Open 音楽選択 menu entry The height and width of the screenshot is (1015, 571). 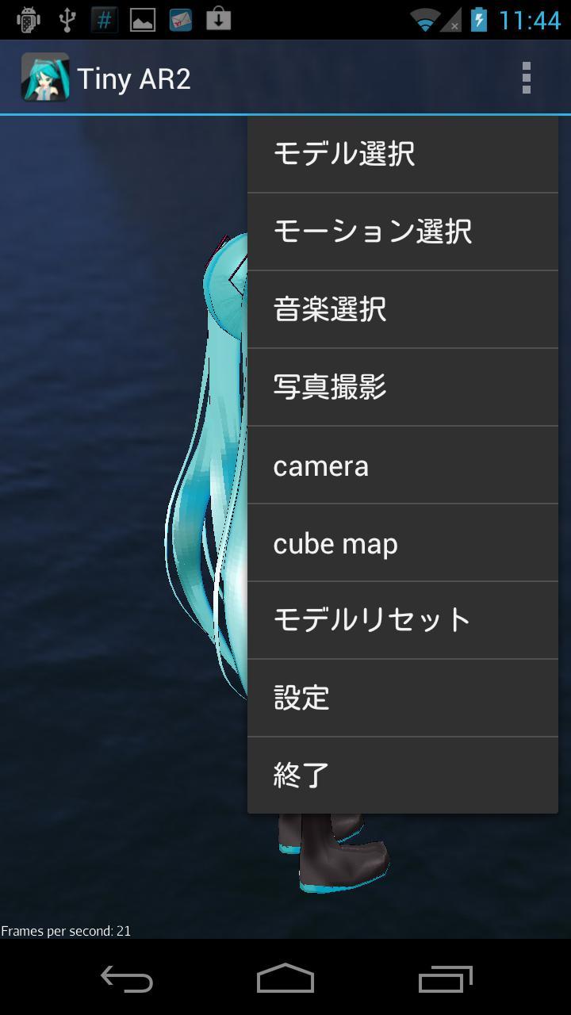tap(402, 309)
